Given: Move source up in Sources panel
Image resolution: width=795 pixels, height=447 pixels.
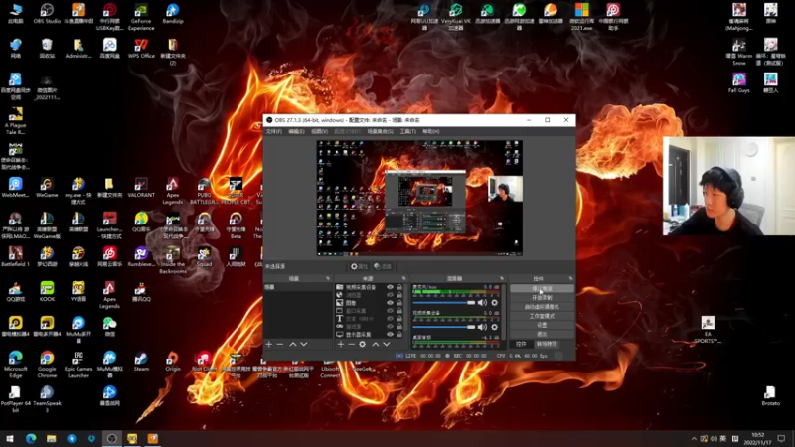Looking at the screenshot, I should click(x=376, y=344).
